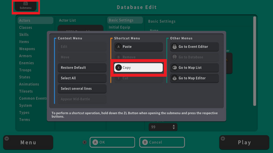
Task: Increase the 99 value with up arrow
Action: click(174, 126)
